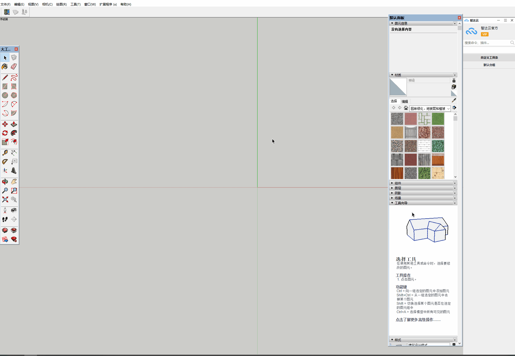Select the Pan hand tool
The image size is (515, 356).
[14, 182]
